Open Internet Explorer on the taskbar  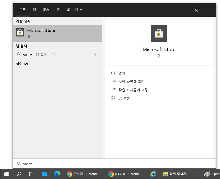click(153, 174)
